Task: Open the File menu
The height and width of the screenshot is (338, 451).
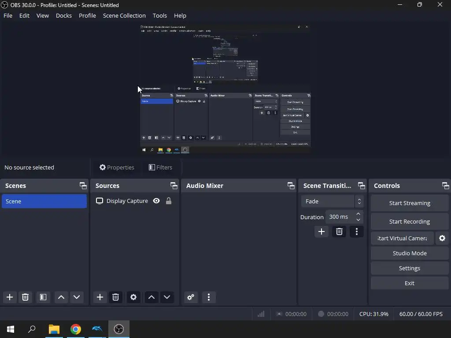Action: (8, 15)
